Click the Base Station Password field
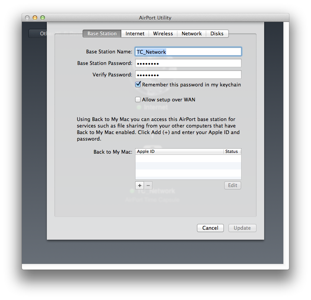311x300 pixels. coord(188,63)
